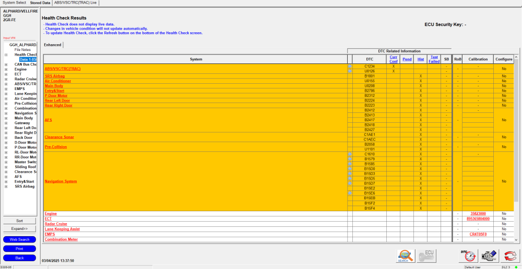Image resolution: width=522 pixels, height=269 pixels.
Task: Open the AFS system link
Action: pos(48,120)
